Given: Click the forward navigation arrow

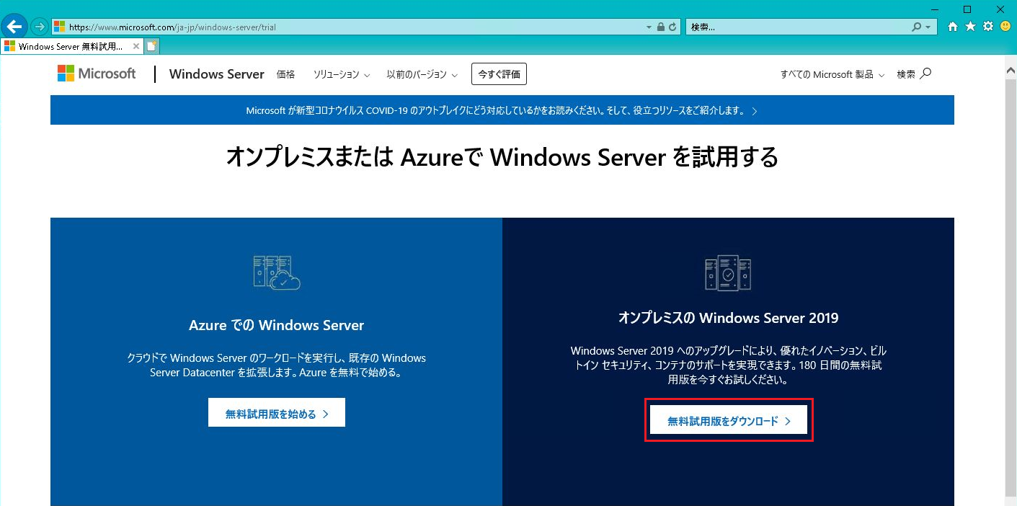Looking at the screenshot, I should 37,26.
